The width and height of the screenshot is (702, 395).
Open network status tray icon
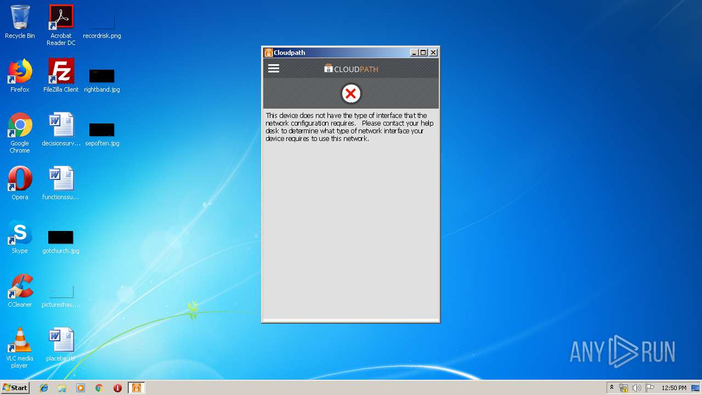tap(624, 388)
